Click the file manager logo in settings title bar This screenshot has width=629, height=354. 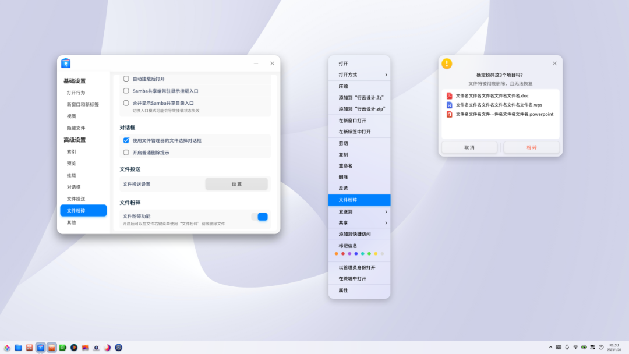click(x=66, y=63)
